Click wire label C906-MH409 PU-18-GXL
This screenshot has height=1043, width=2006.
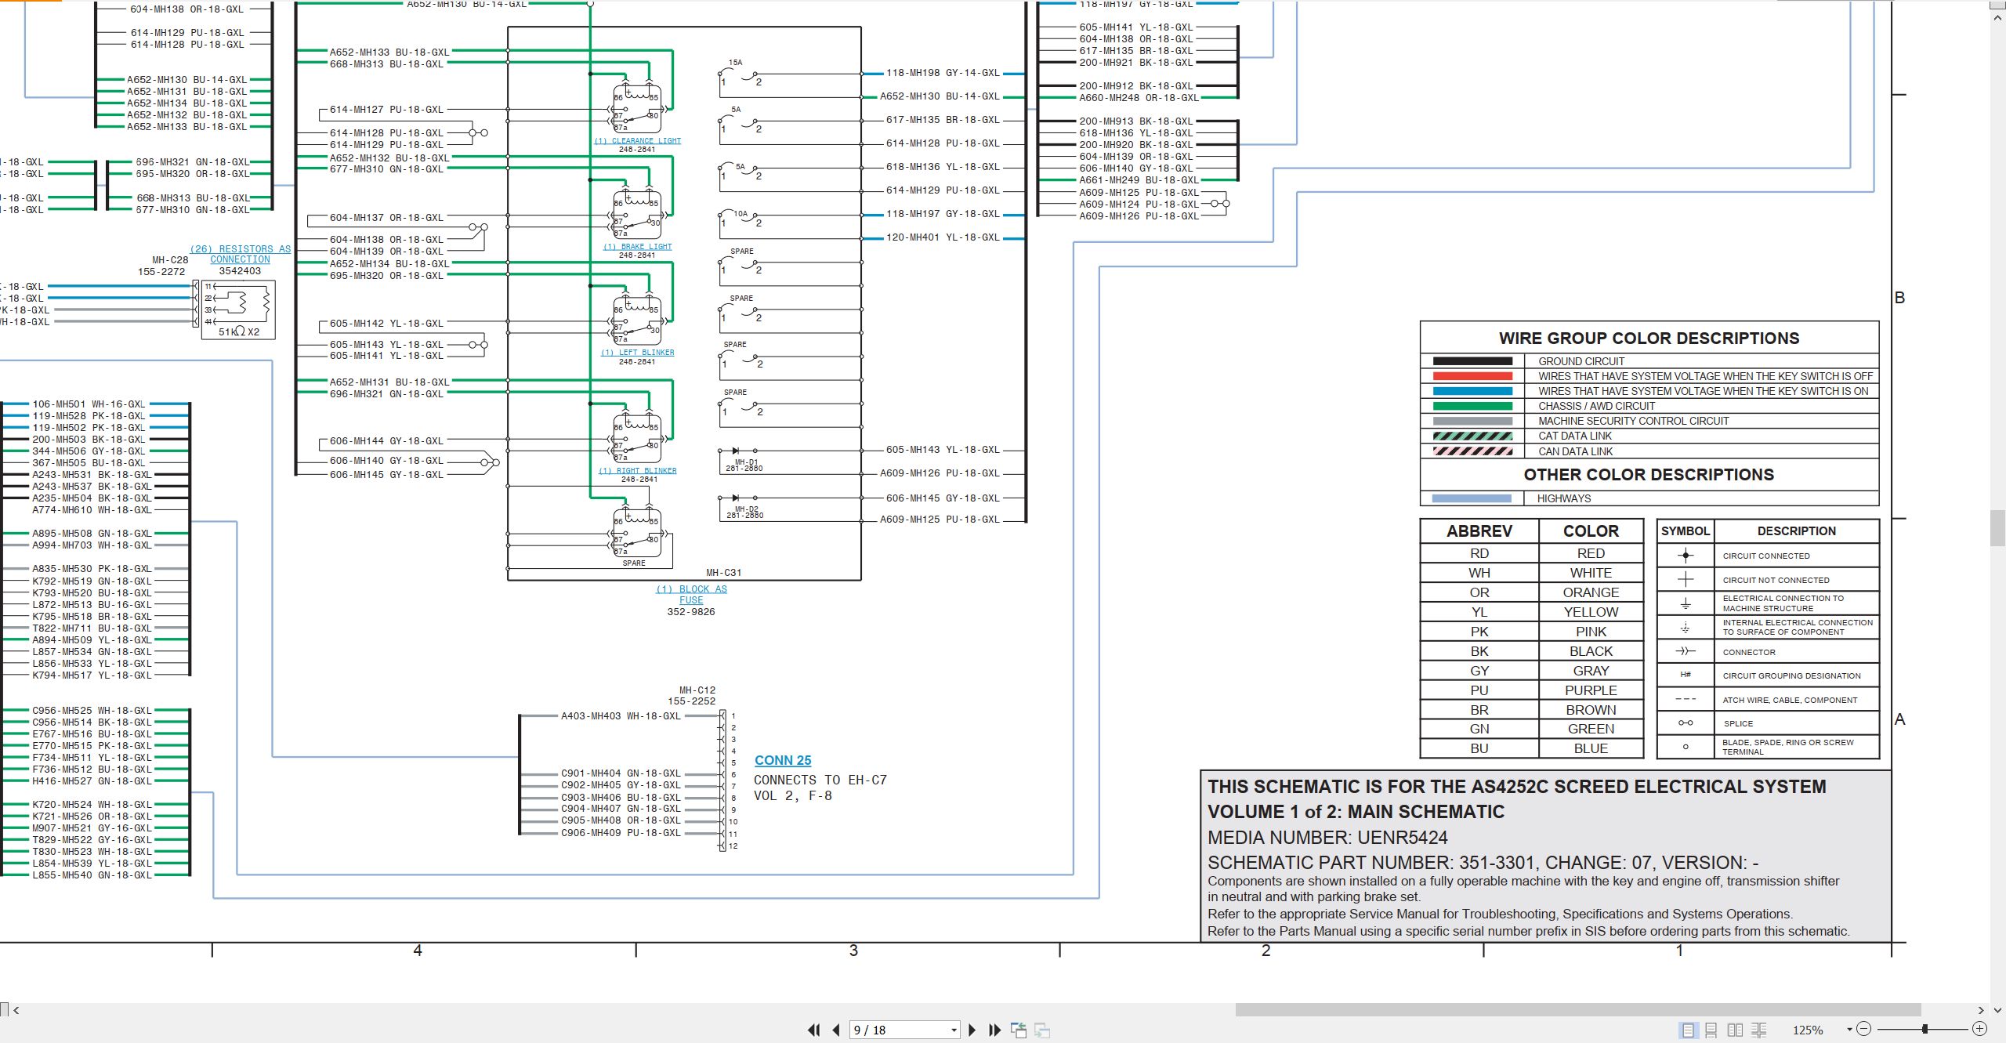(621, 833)
